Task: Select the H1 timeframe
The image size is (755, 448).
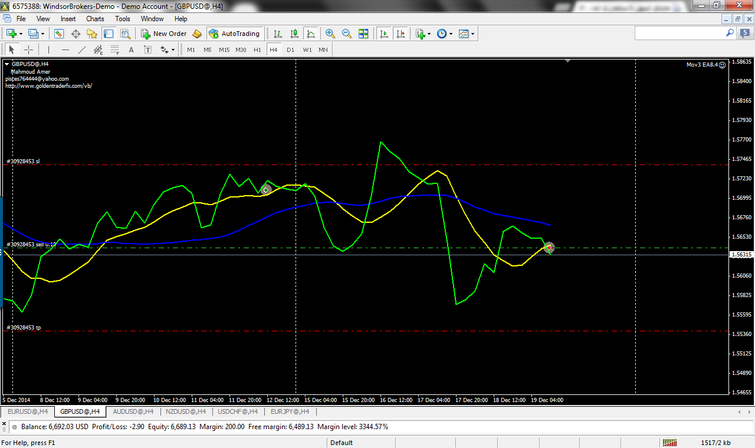Action: [x=257, y=50]
